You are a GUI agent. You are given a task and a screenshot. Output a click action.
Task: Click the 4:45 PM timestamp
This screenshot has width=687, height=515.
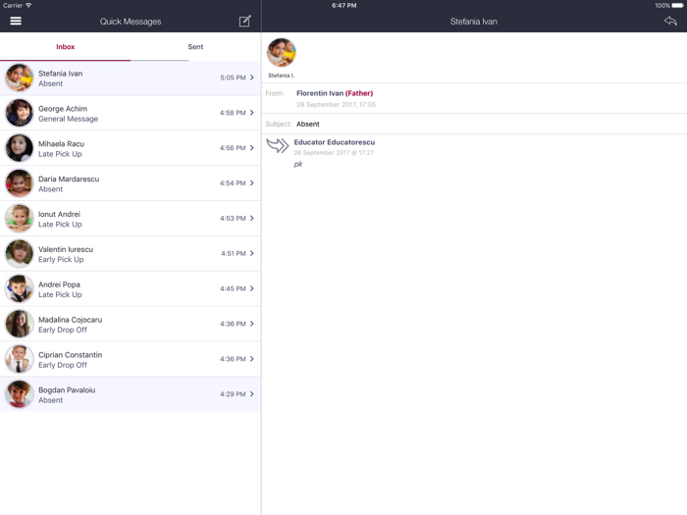pyautogui.click(x=233, y=288)
